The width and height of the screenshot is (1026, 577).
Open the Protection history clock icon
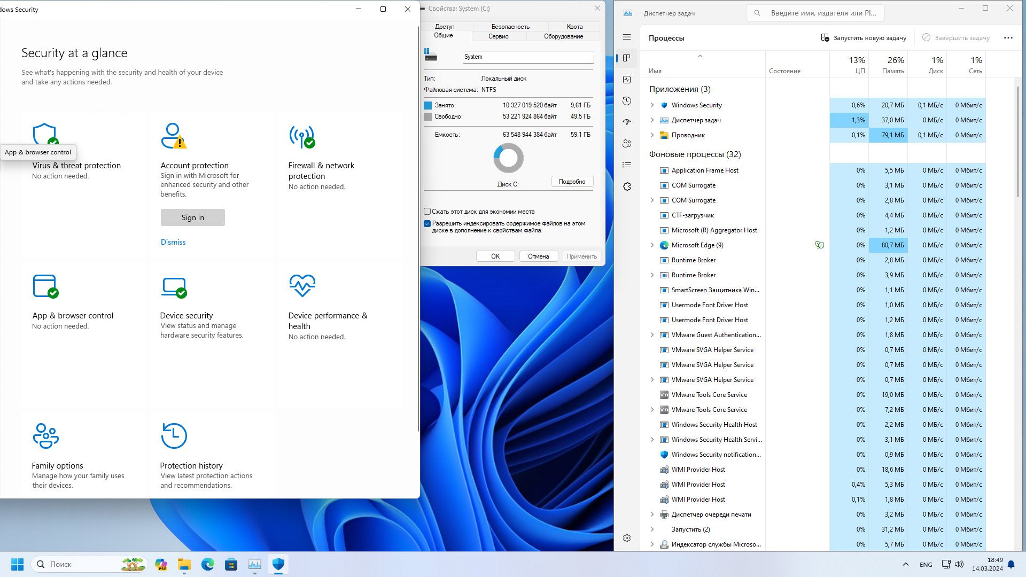(x=174, y=436)
